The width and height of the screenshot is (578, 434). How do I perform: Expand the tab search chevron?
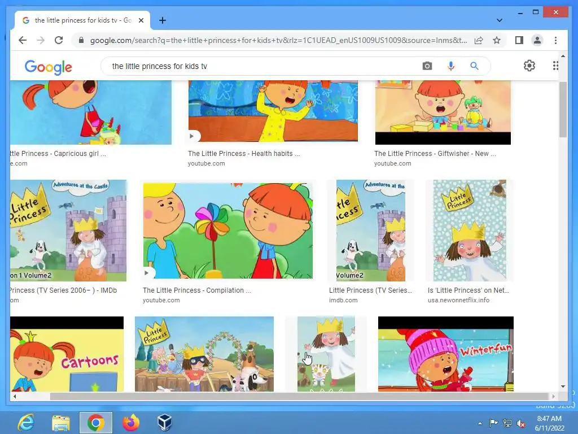coord(499,20)
